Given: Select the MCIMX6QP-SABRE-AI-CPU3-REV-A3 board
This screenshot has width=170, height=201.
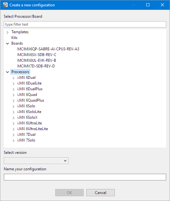Looking at the screenshot, I should tap(48, 49).
